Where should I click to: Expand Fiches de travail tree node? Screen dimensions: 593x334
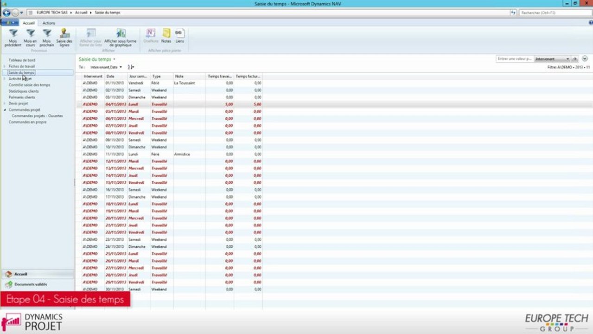click(5, 66)
